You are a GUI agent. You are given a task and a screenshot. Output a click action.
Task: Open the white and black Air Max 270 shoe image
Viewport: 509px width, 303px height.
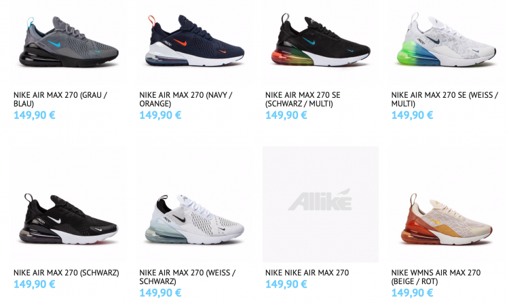coord(195,204)
